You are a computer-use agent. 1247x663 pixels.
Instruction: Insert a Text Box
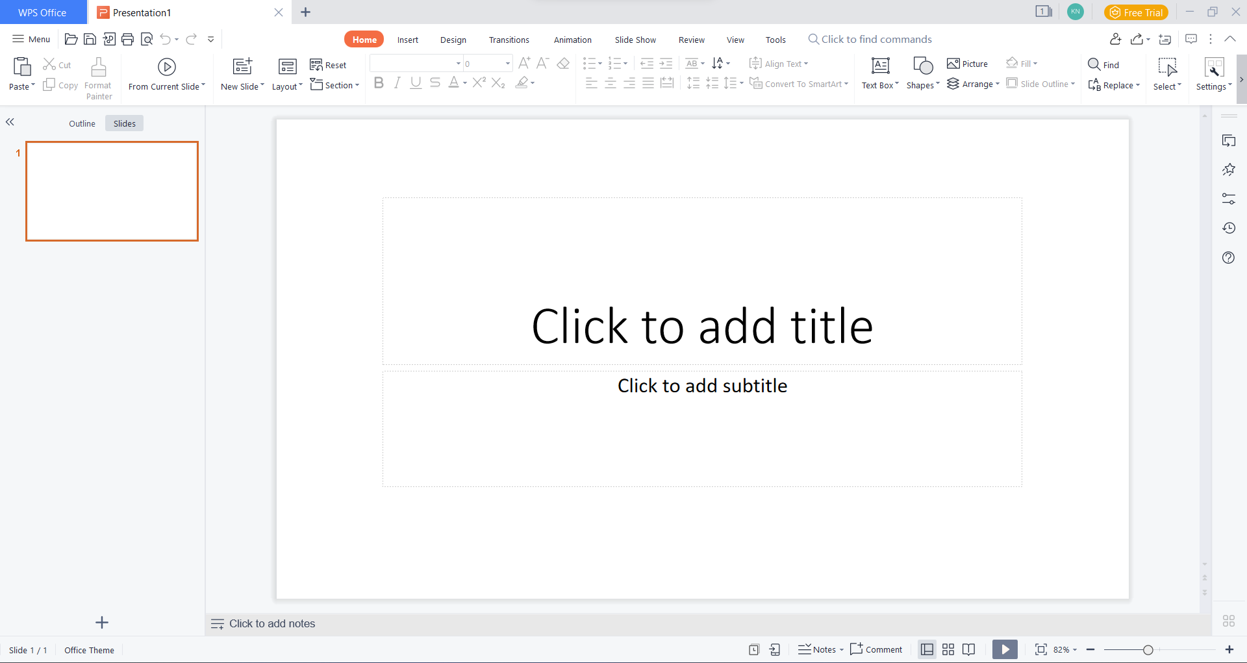[880, 73]
